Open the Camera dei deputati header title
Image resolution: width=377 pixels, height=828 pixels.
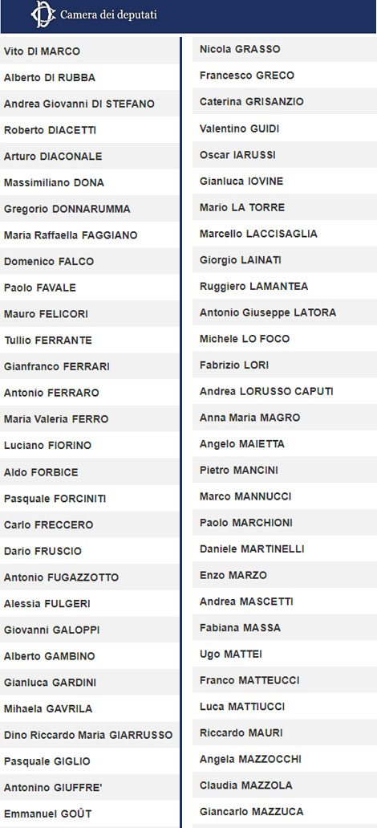click(x=108, y=14)
